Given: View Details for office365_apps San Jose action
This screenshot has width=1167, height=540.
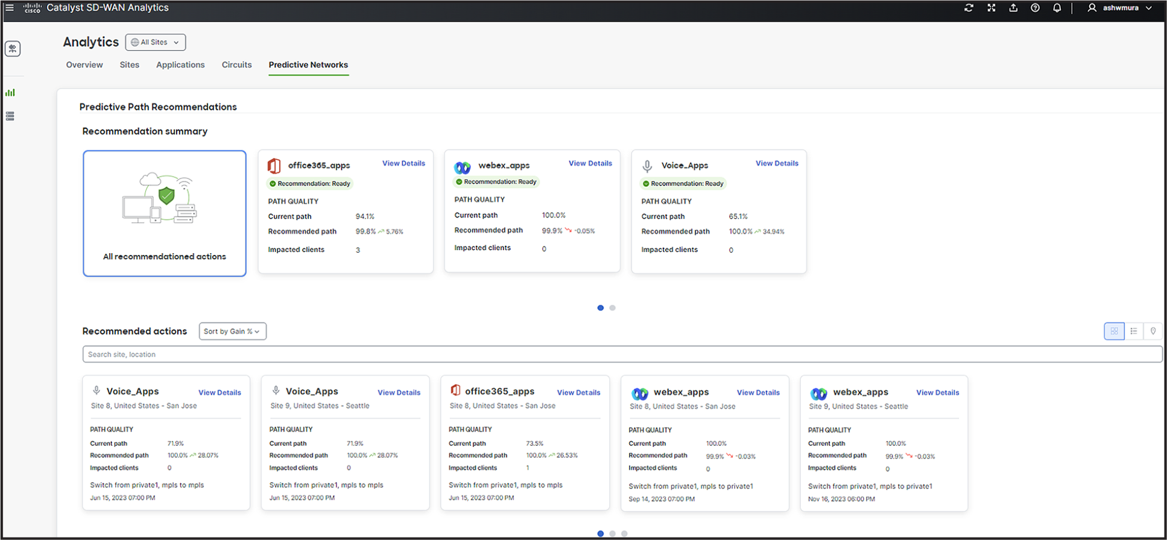Looking at the screenshot, I should coord(578,392).
